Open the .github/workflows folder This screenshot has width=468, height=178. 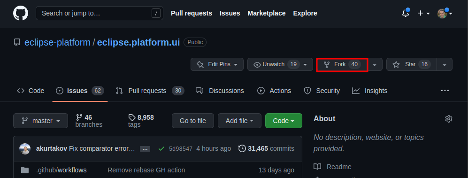[x=61, y=170]
